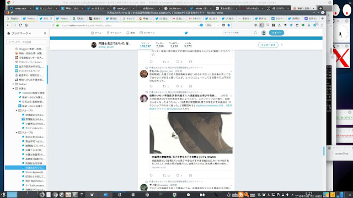Open the Firefox hamburger menu

point(322,25)
